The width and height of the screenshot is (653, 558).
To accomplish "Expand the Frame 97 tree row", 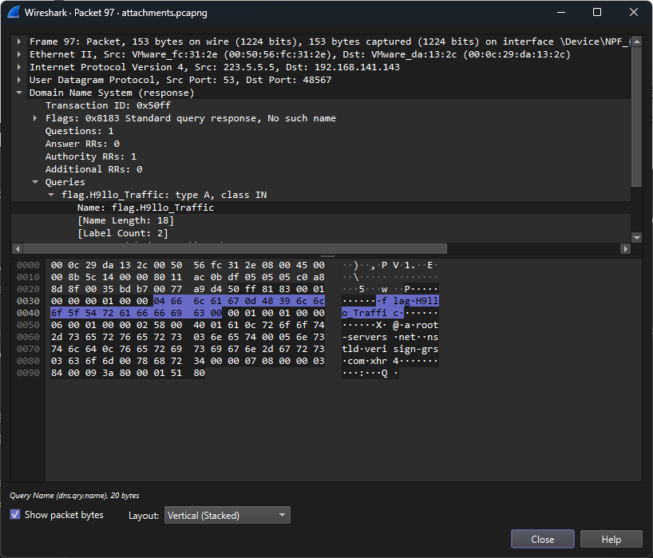I will point(18,42).
